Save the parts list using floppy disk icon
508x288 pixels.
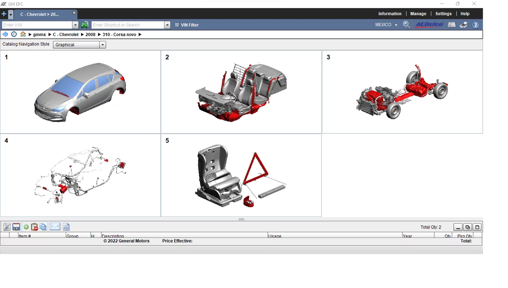[16, 227]
